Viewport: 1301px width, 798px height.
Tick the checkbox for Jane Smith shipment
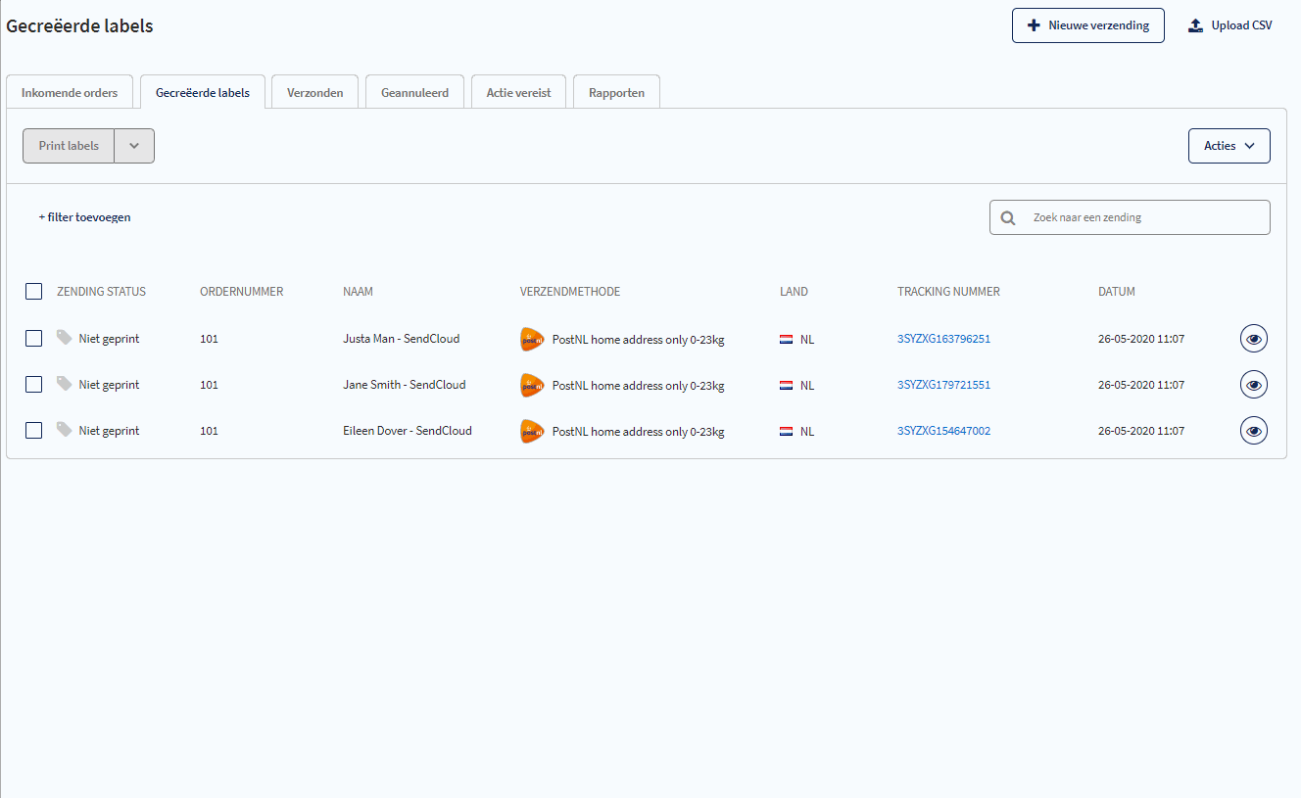tap(34, 385)
